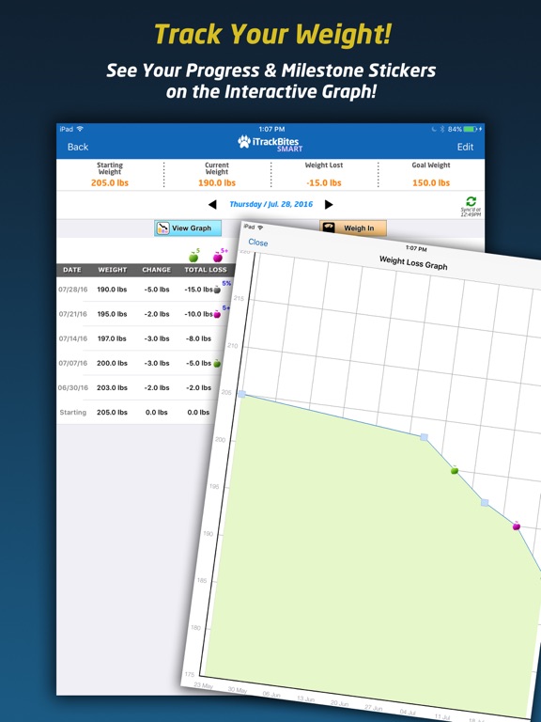Close the Weight Loss Graph overlay
Viewport: 541px width, 722px height.
point(258,243)
